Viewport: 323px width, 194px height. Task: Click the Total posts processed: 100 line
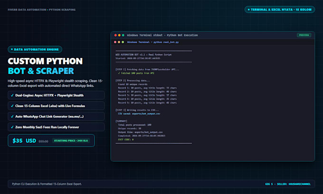tap(135, 125)
